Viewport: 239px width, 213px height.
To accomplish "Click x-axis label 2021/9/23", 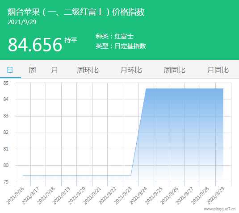I will pyautogui.click(x=123, y=196).
